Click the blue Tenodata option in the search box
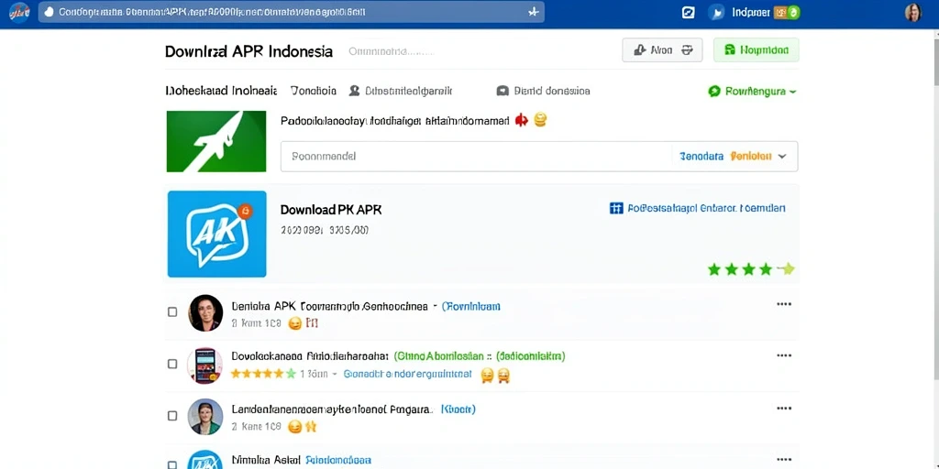The image size is (939, 469). (x=701, y=156)
